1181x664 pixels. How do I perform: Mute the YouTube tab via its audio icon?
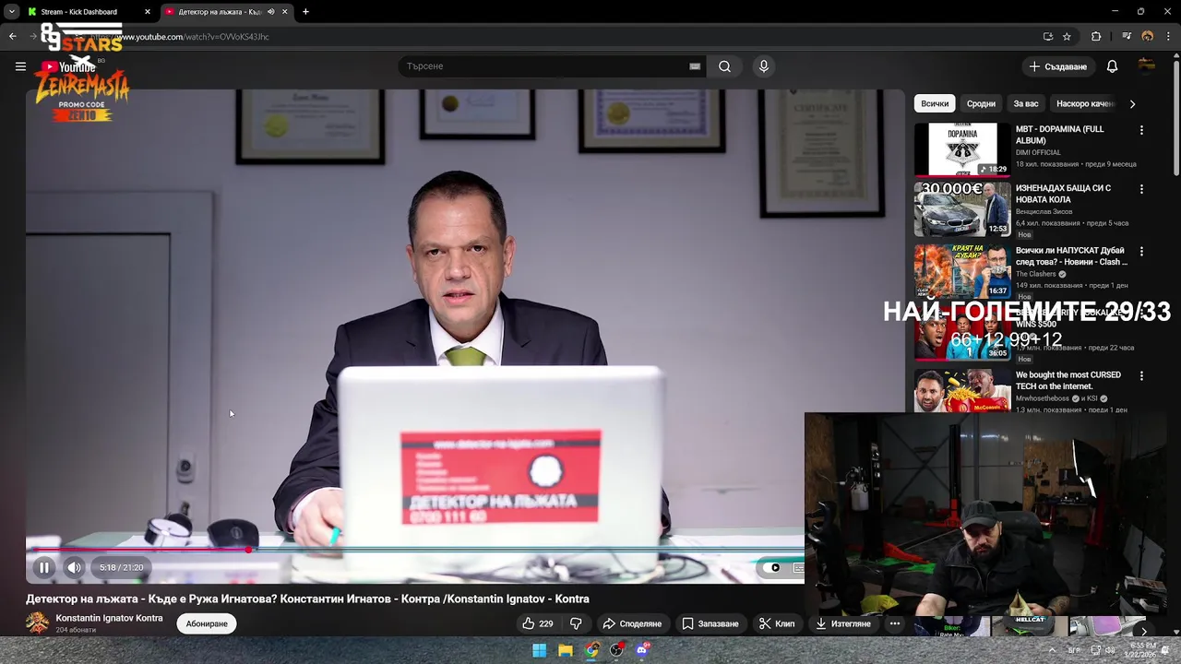pyautogui.click(x=270, y=12)
